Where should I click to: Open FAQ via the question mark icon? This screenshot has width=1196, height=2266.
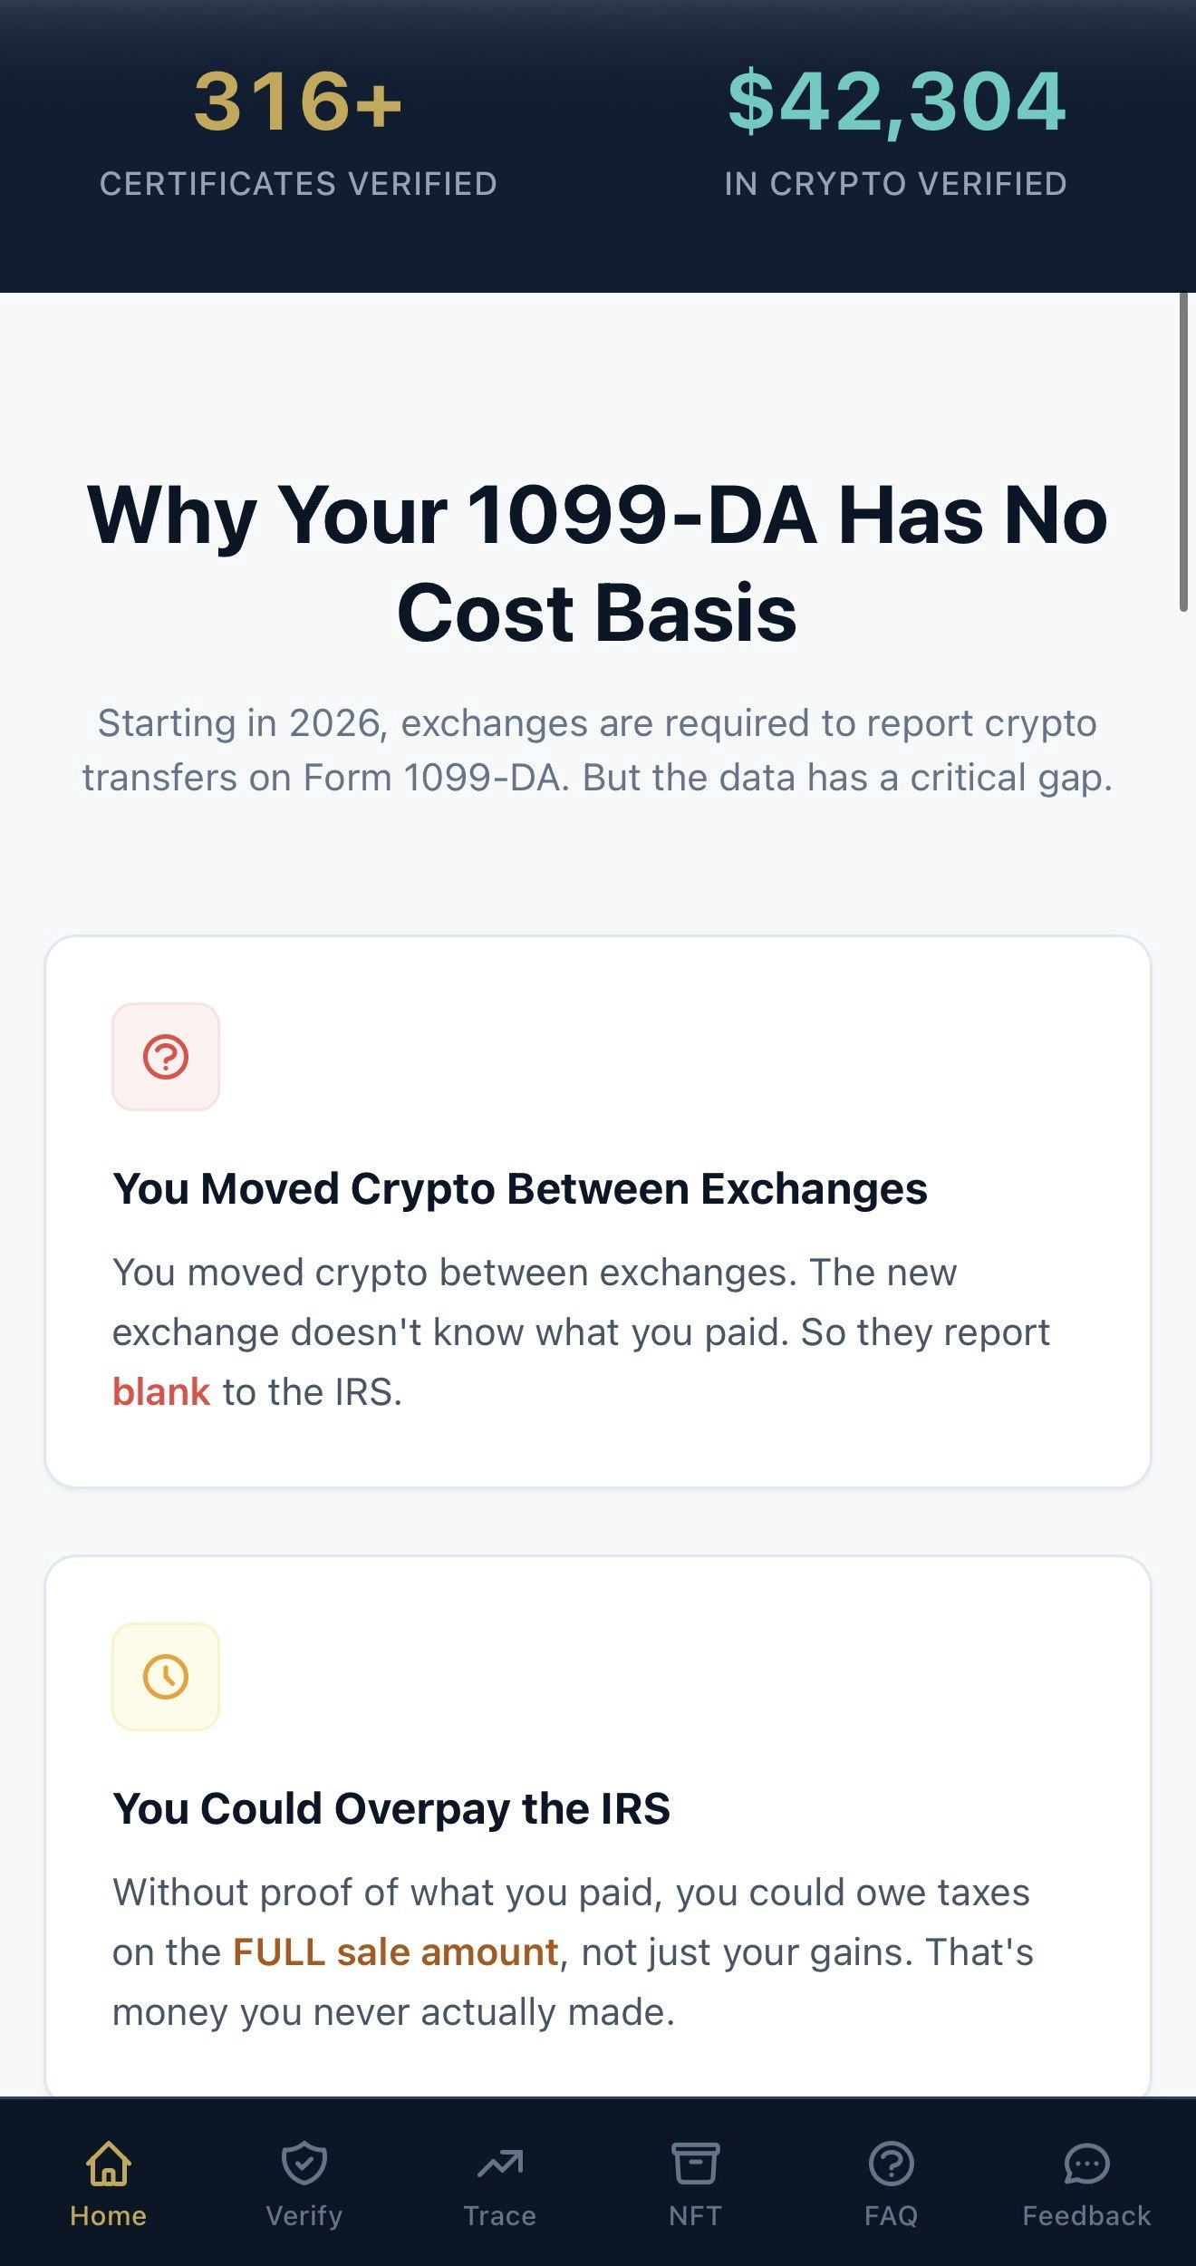tap(892, 2162)
